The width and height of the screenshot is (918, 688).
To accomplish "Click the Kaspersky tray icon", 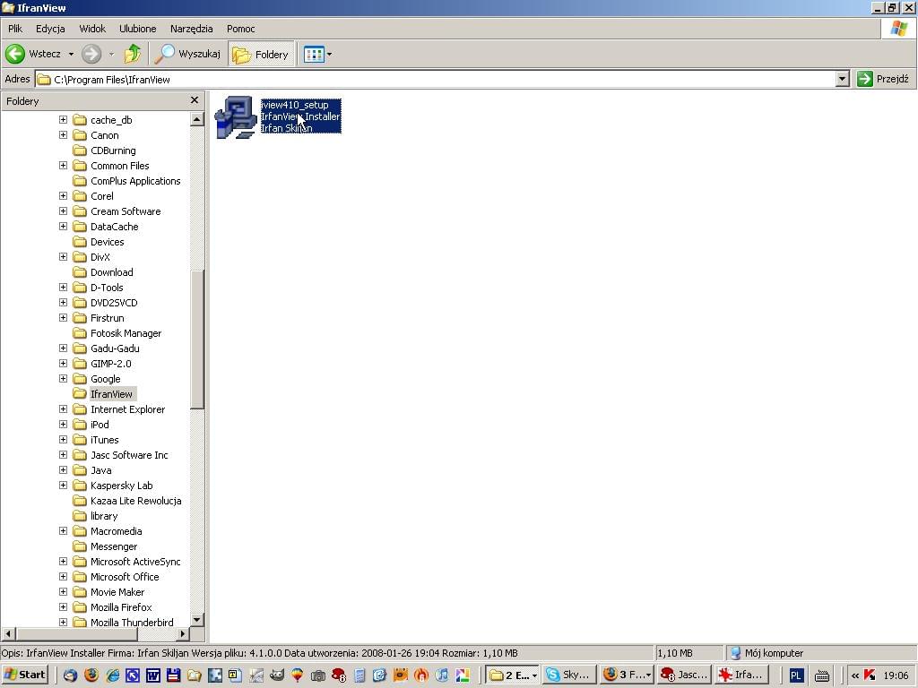I will [x=870, y=675].
